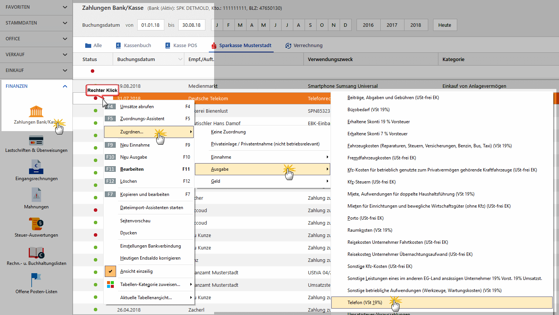This screenshot has width=559, height=315.
Task: Toggle the Ansicht einzeilig checkmark
Action: point(110,271)
